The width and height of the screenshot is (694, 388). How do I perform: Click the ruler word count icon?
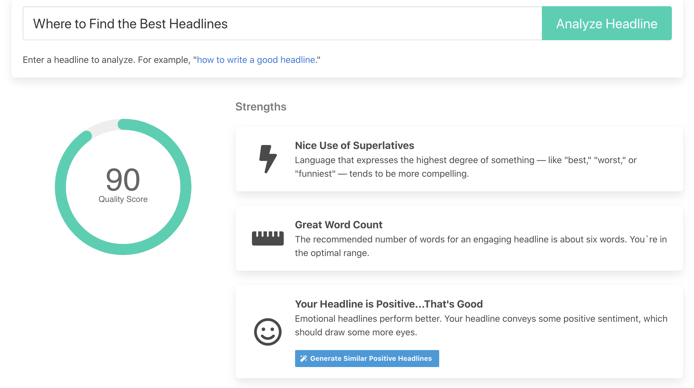coord(268,238)
